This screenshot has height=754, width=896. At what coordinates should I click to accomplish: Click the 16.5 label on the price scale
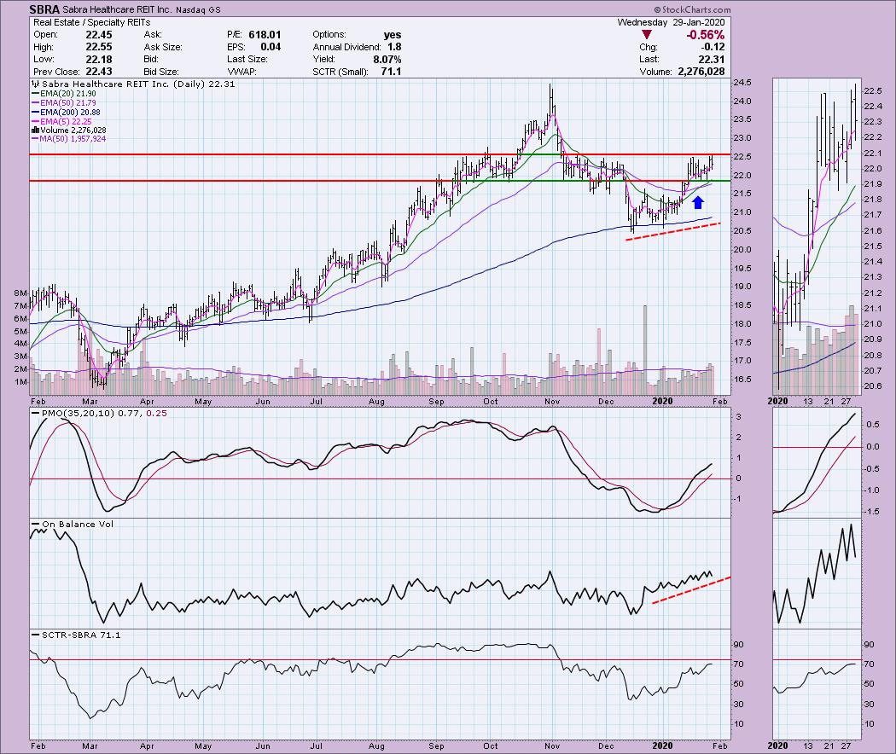point(742,380)
